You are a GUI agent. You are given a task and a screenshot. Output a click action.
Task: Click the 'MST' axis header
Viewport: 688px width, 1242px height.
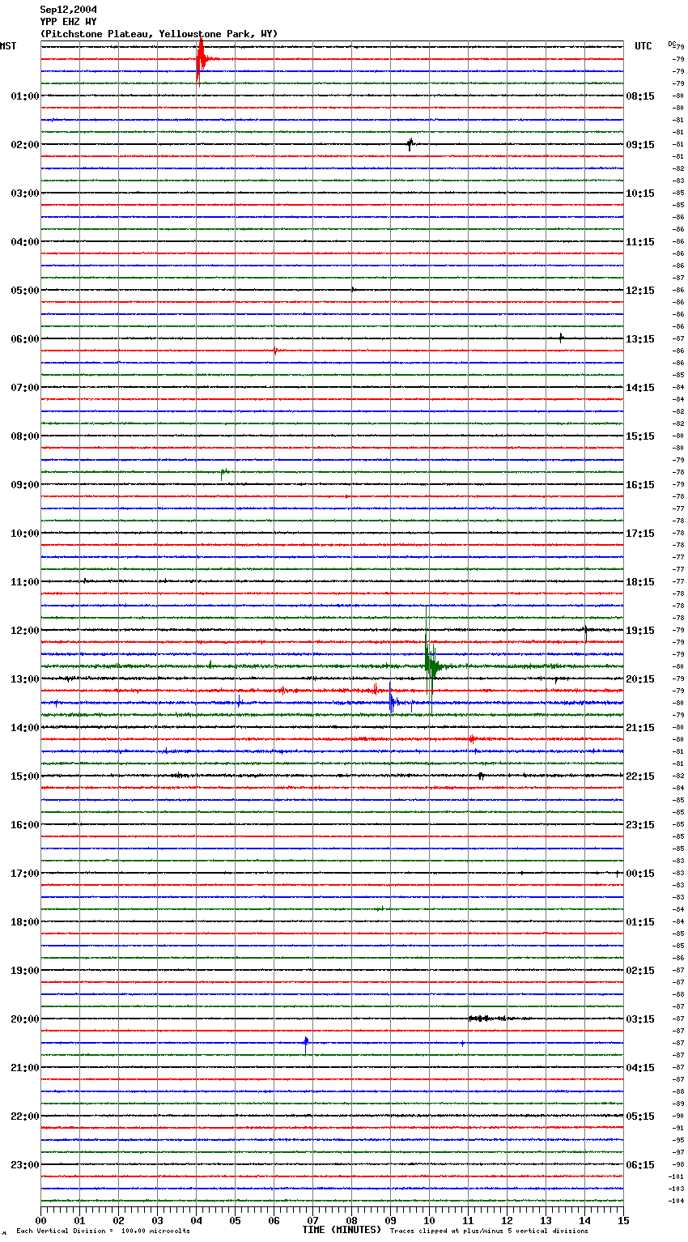tap(8, 46)
